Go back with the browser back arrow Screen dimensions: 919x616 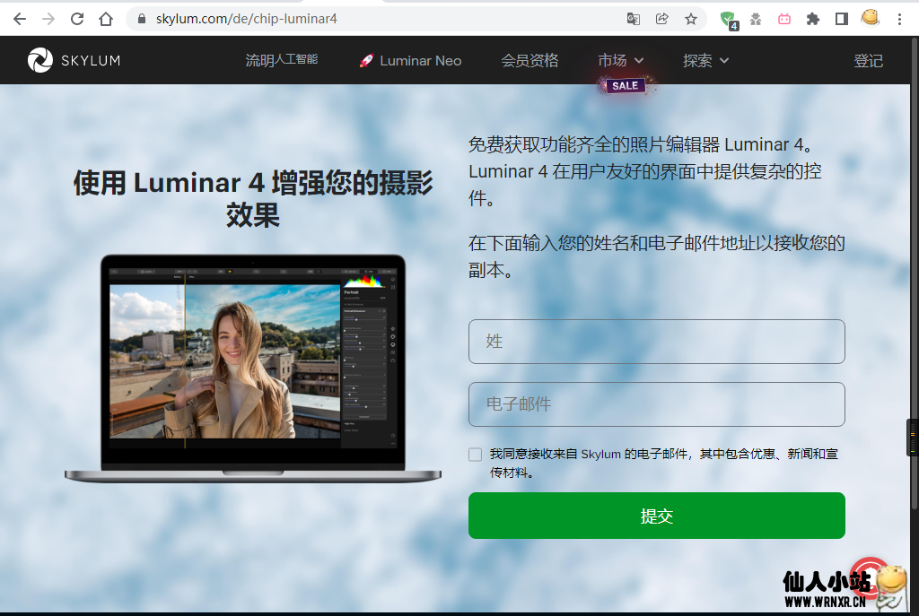20,19
